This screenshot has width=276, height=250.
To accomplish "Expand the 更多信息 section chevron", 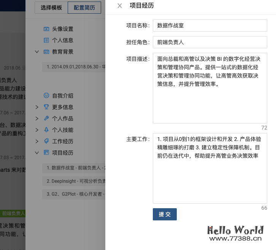I will coord(37,107).
